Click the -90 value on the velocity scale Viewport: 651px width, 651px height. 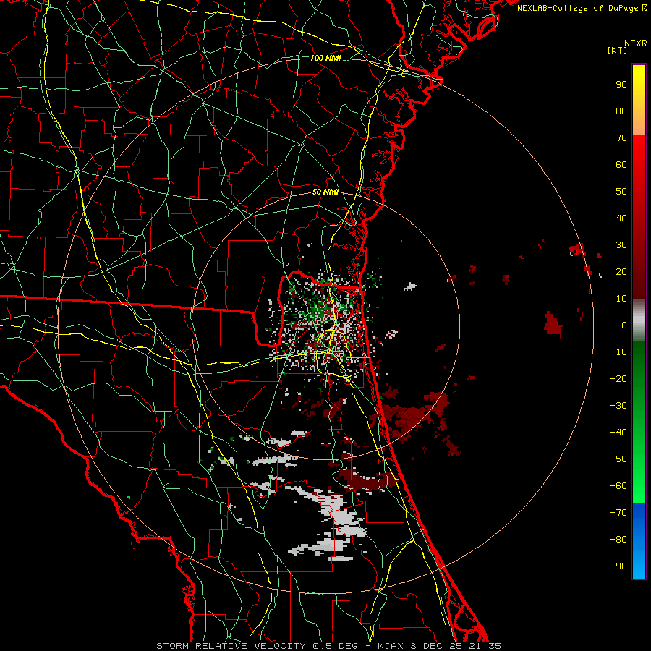coord(618,566)
